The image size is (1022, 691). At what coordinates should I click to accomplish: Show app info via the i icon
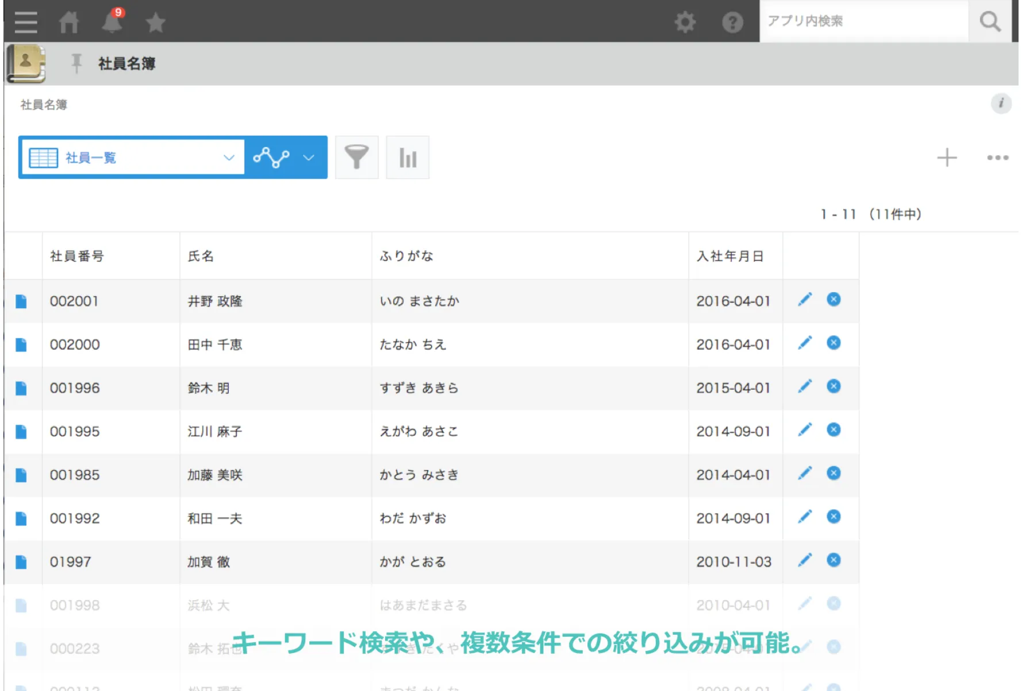1001,103
